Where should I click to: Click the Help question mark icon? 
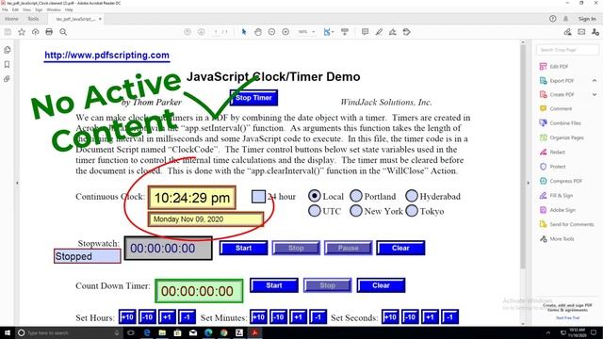[x=553, y=19]
